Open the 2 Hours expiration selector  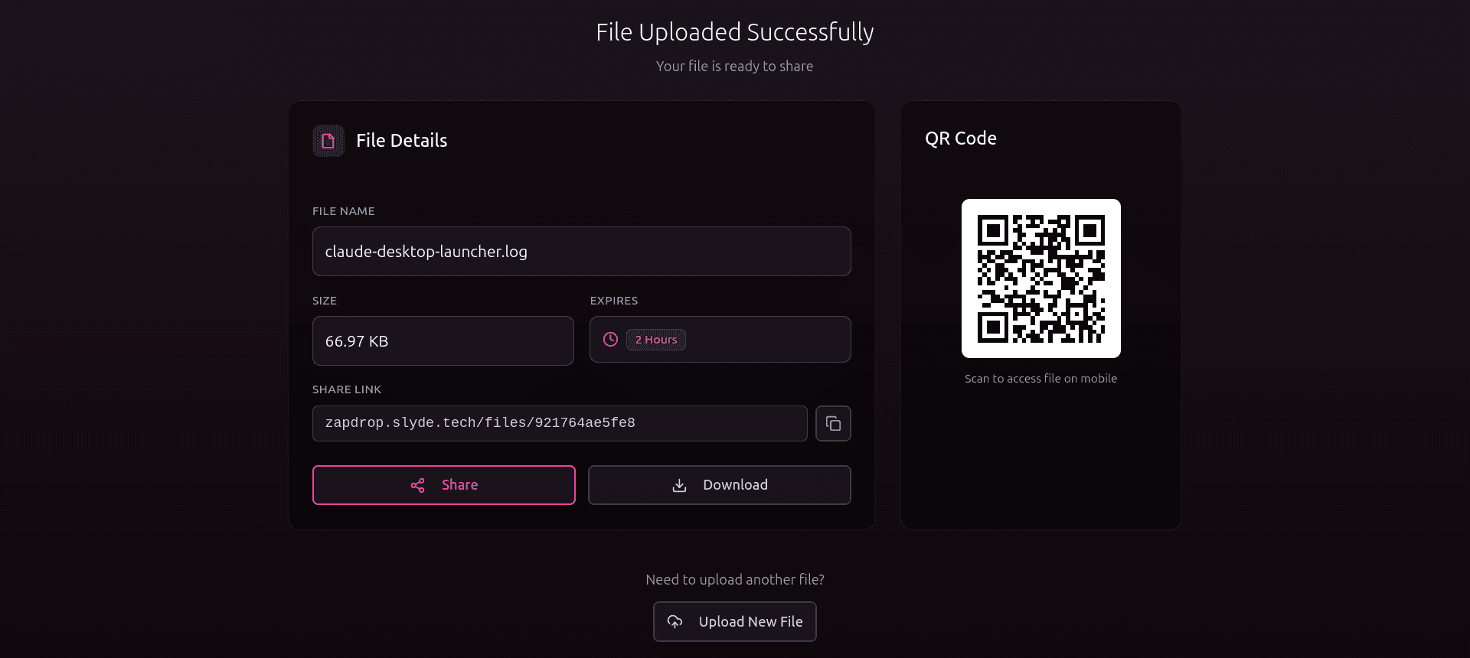pyautogui.click(x=655, y=339)
